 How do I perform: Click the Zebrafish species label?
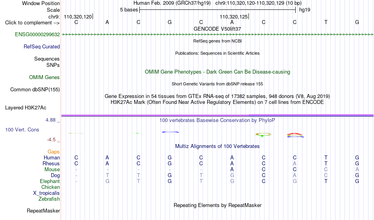49,199
